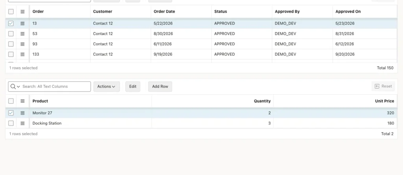Click the Reset button in products grid
Image resolution: width=403 pixels, height=175 pixels.
coord(383,86)
